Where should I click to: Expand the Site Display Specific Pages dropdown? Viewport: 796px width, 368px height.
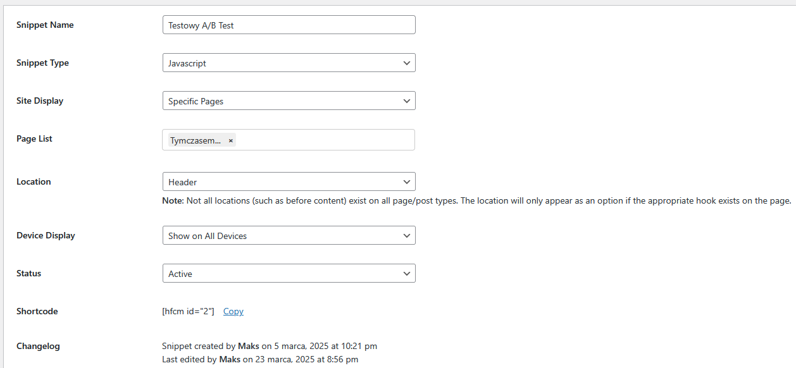pyautogui.click(x=289, y=101)
